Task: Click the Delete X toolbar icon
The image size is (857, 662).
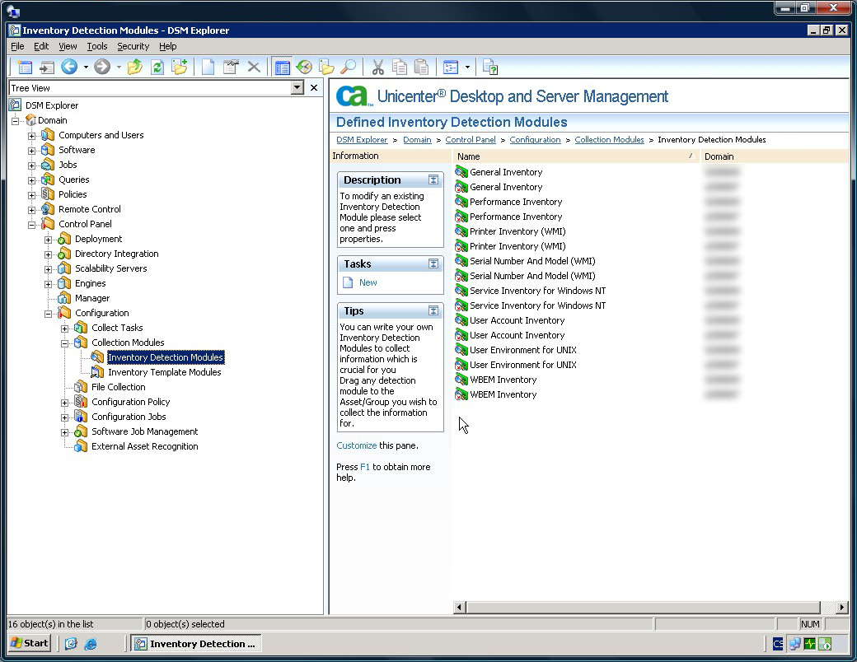Action: click(254, 68)
